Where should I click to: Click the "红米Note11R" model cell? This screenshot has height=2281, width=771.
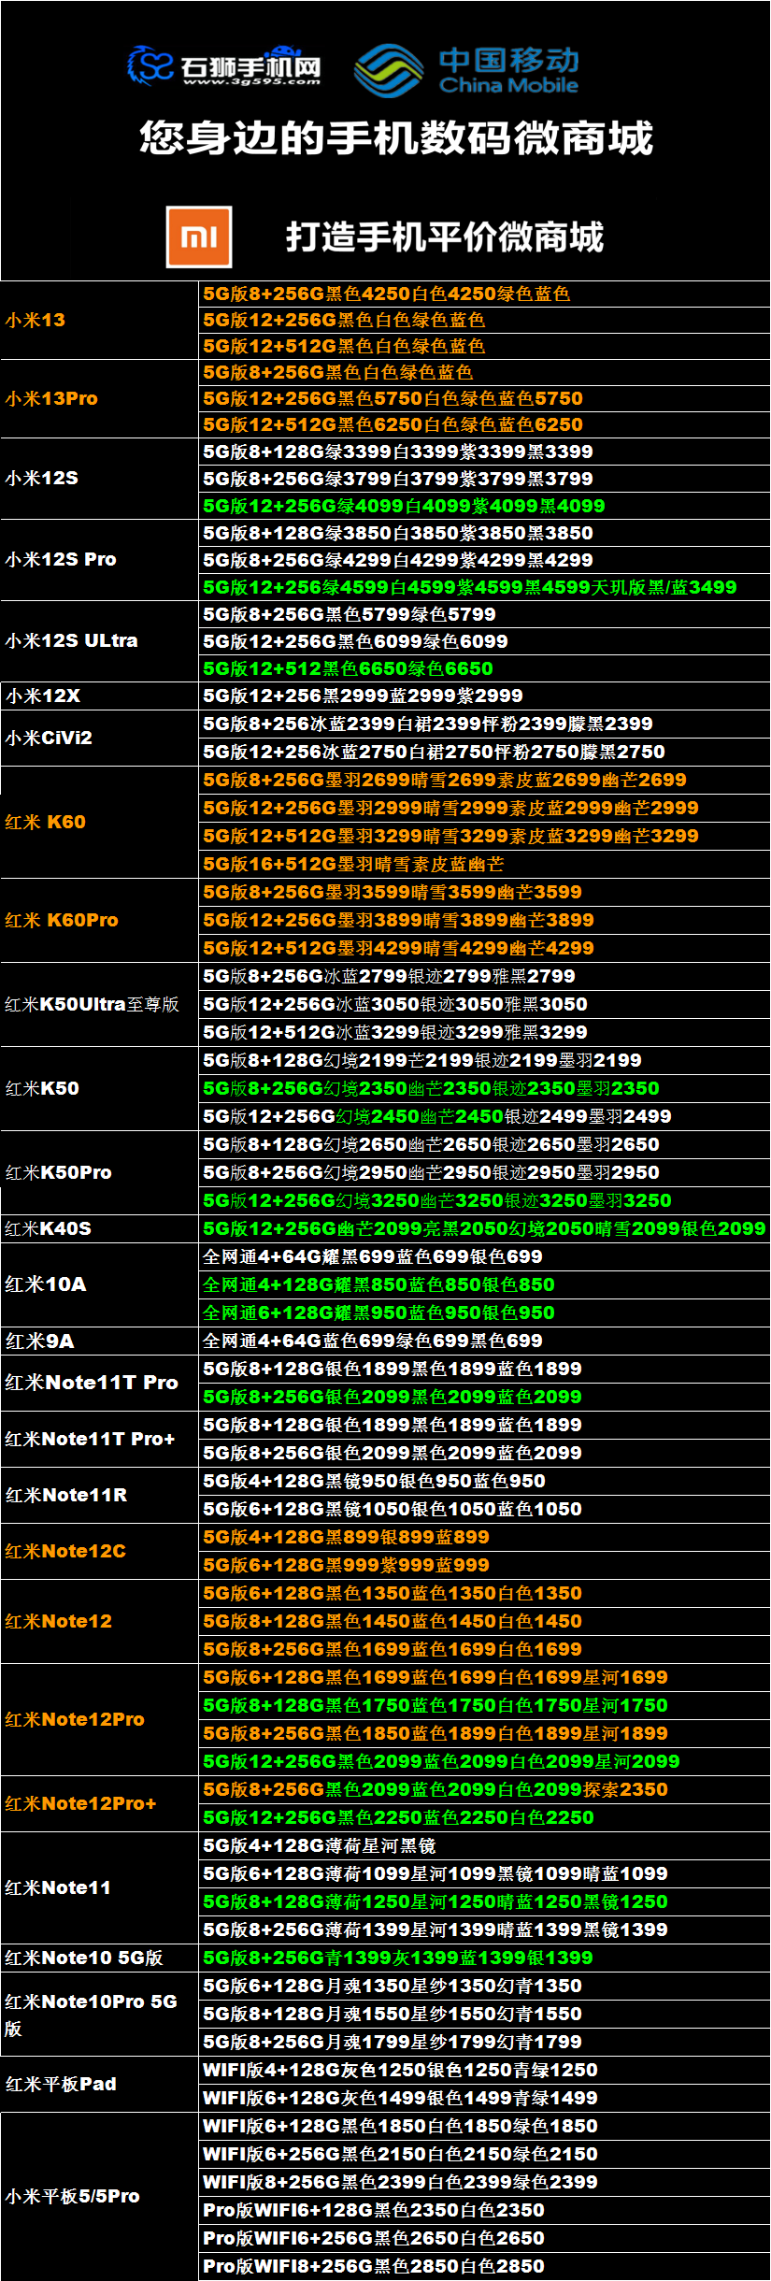tap(99, 1495)
